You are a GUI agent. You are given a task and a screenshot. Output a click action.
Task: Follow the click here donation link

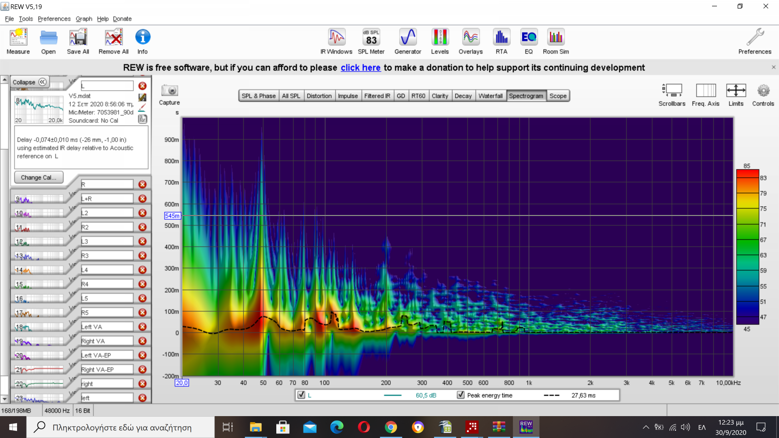point(360,68)
